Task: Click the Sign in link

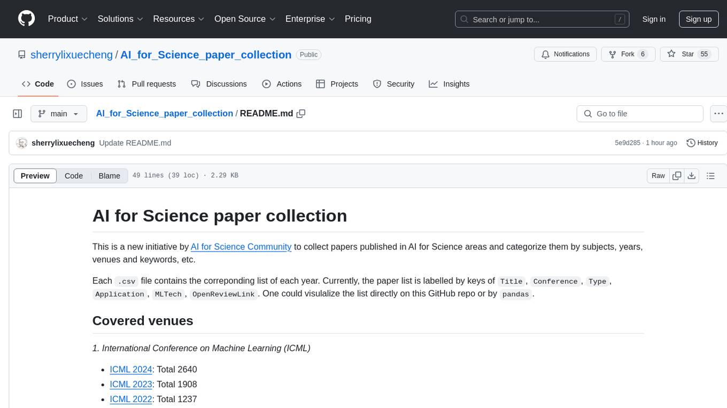Action: pos(654,19)
